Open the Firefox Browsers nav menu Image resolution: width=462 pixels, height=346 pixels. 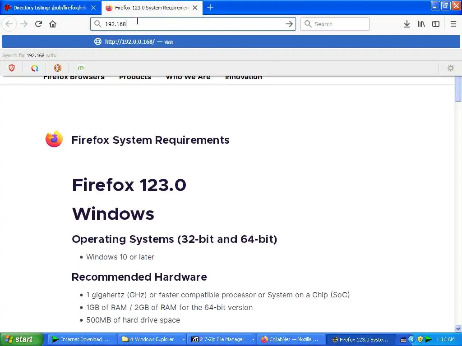74,77
